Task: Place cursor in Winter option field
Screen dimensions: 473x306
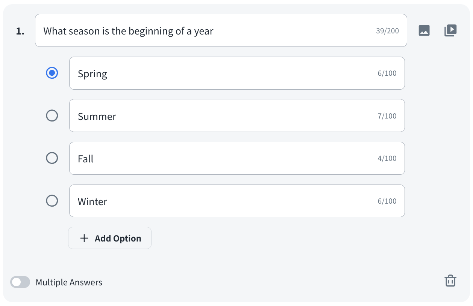Action: (226, 201)
